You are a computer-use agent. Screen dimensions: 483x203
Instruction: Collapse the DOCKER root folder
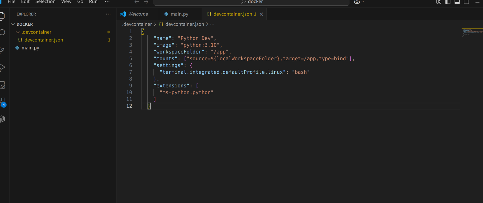pos(13,24)
